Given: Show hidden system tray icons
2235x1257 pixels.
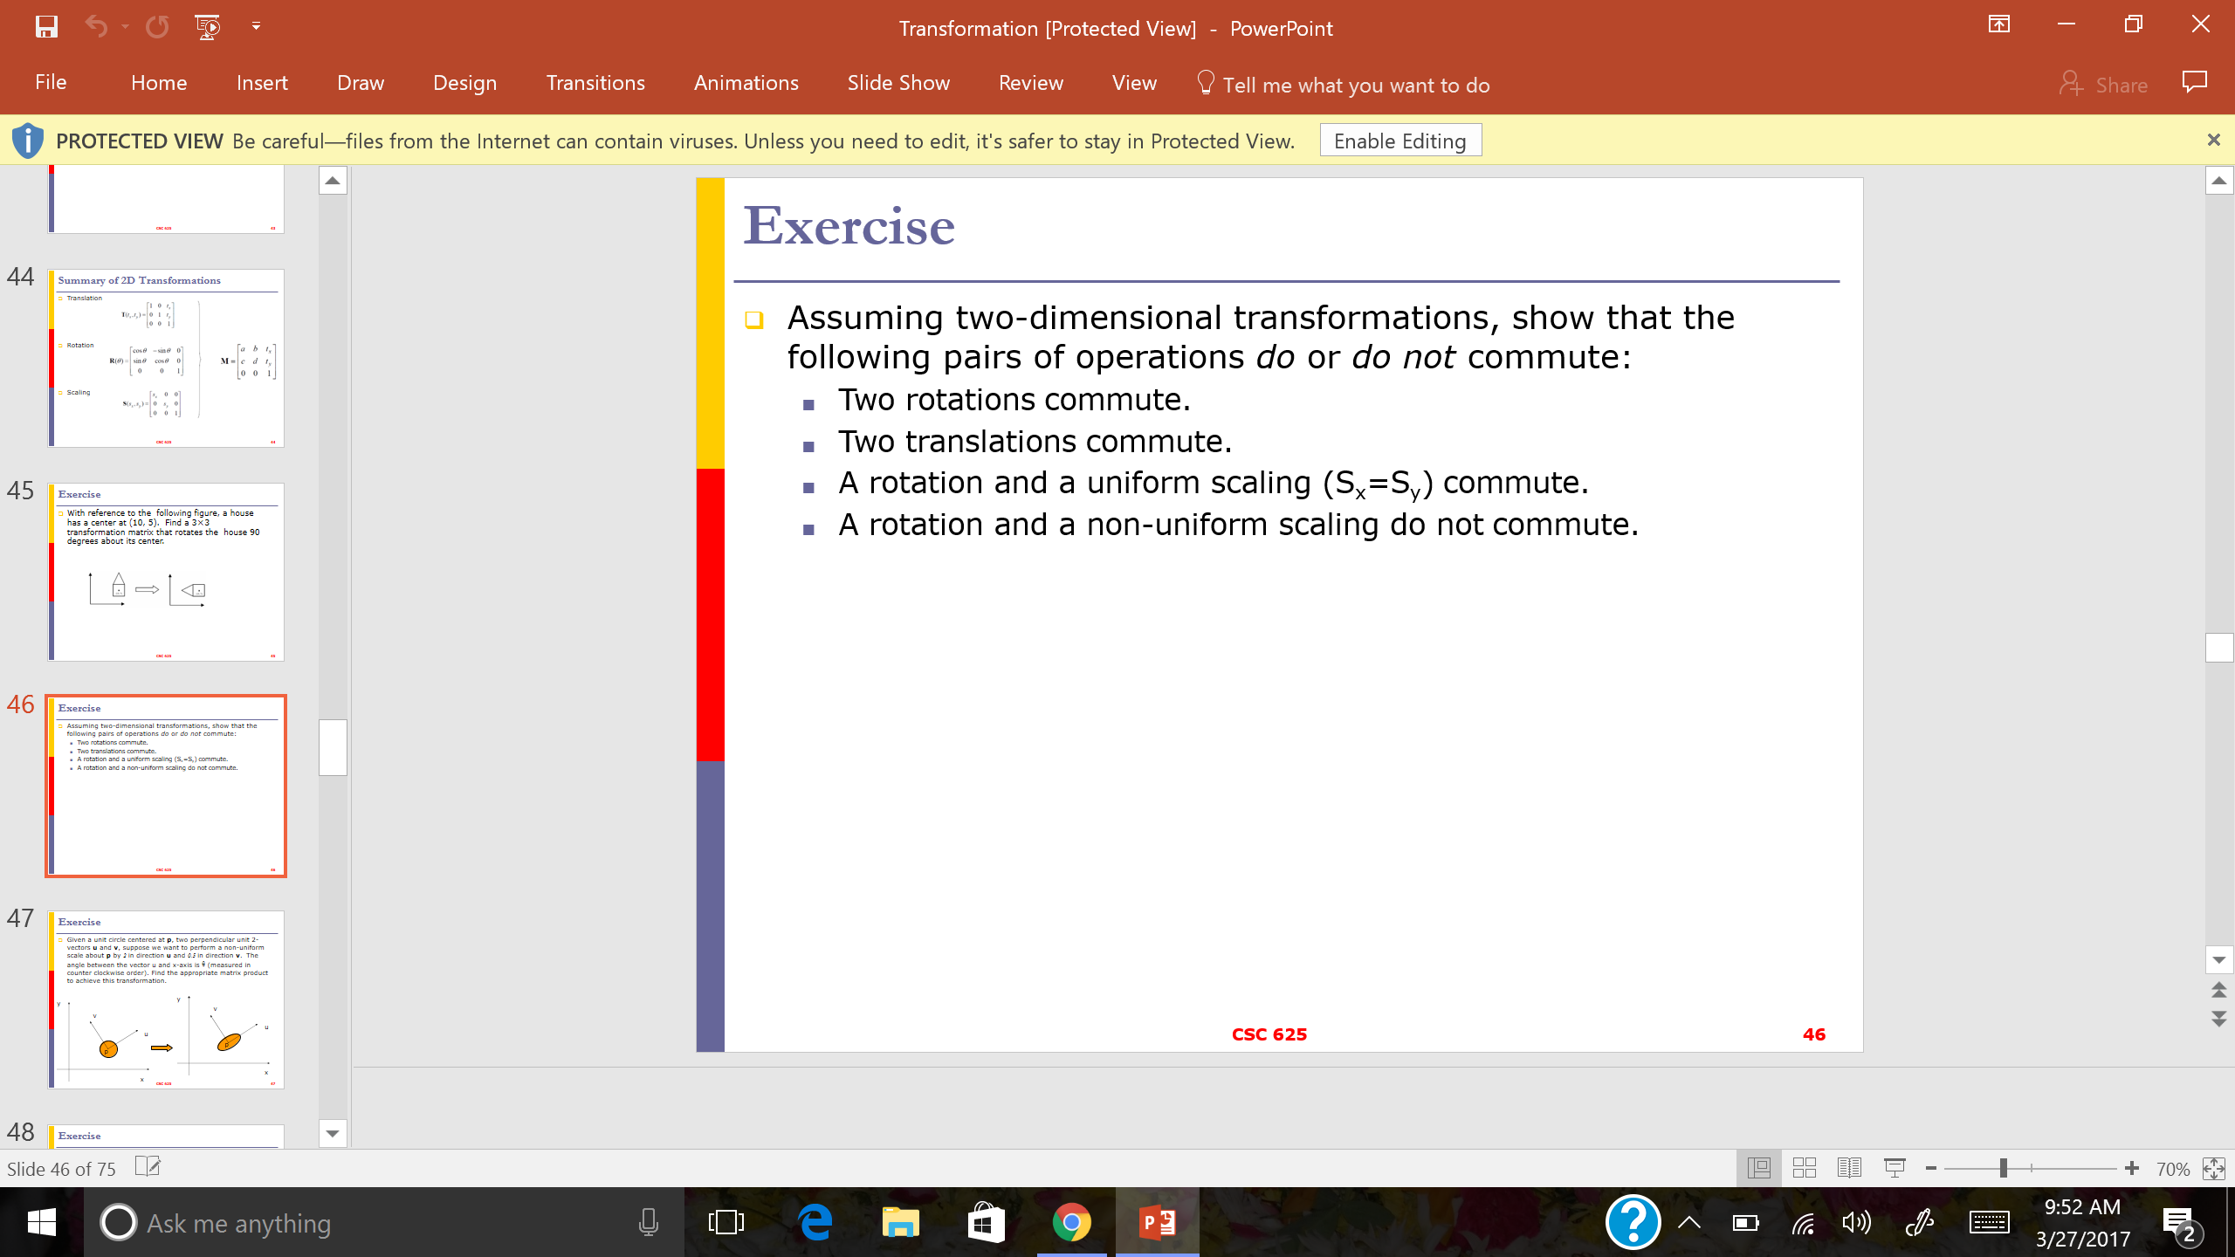Looking at the screenshot, I should pos(1689,1222).
